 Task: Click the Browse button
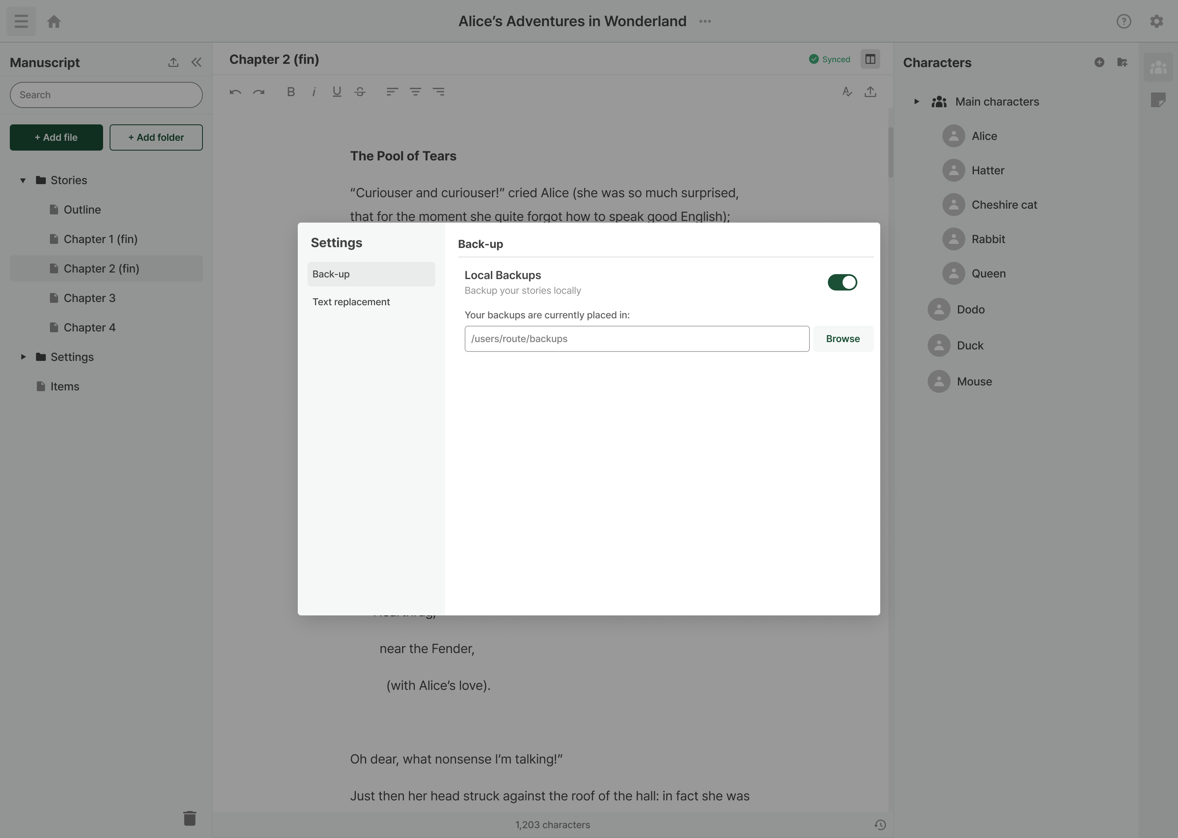(843, 339)
